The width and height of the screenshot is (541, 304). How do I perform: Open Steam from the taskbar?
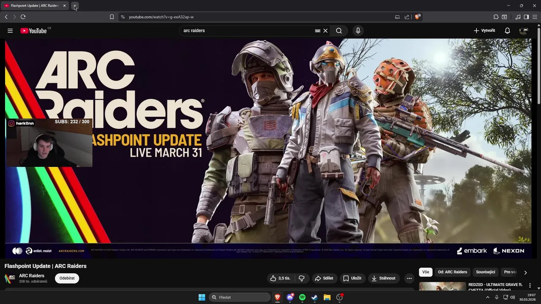(314, 297)
